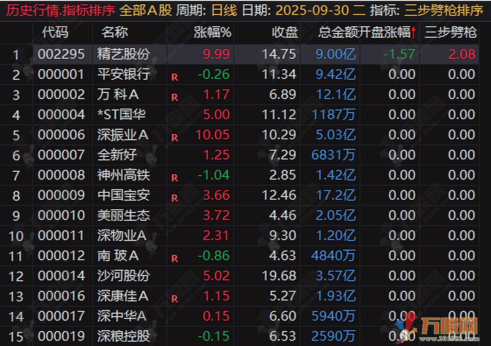Change the 三步劈枪排序 indicator selection
Viewport: 491px width, 346px height.
coord(443,10)
